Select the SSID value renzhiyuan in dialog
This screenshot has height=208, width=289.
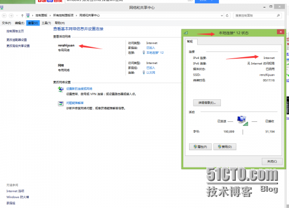click(267, 75)
